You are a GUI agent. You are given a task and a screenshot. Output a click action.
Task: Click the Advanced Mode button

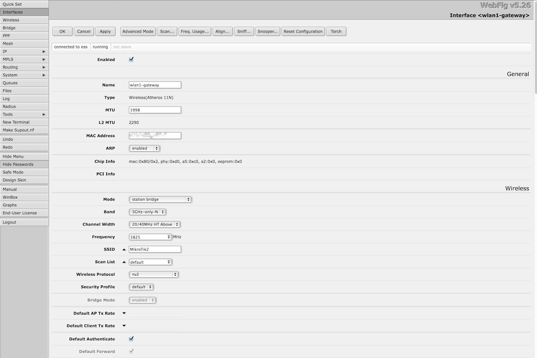coord(138,32)
